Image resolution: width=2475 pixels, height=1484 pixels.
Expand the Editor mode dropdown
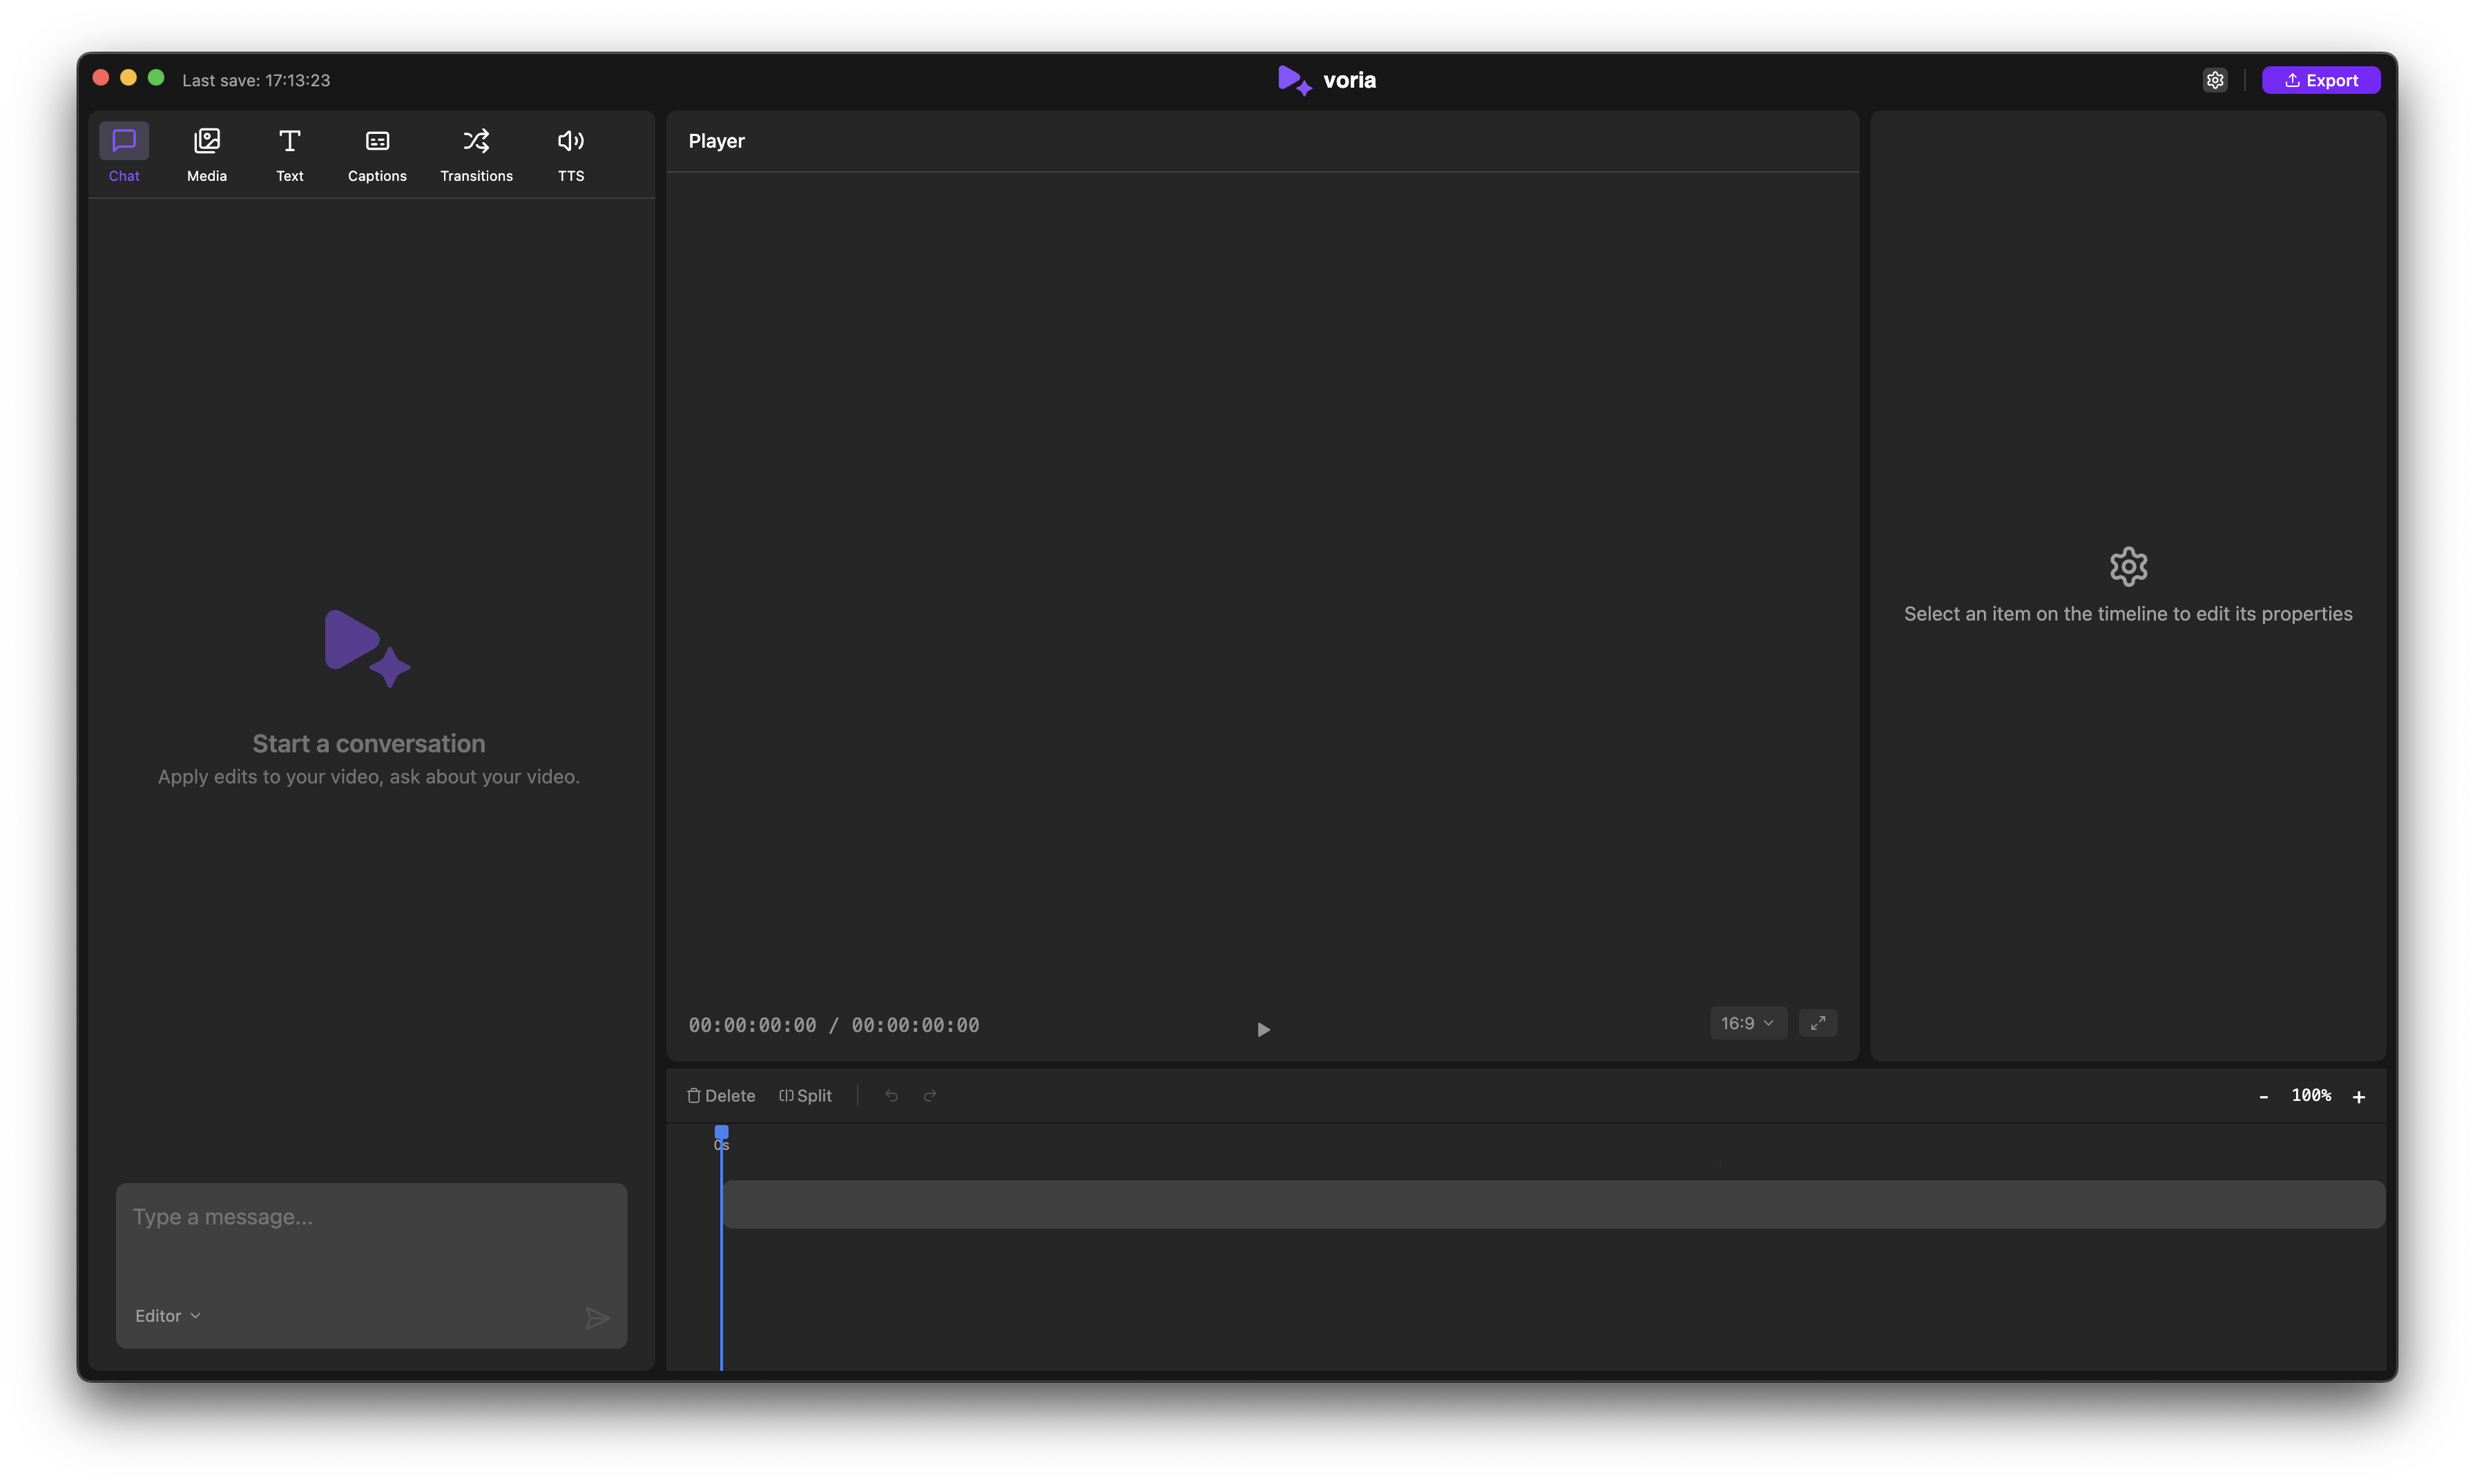point(168,1316)
